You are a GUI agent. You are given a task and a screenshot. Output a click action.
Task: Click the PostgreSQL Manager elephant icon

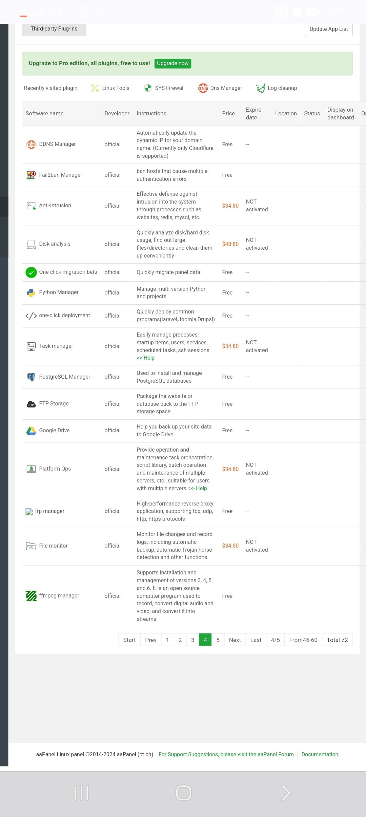(x=31, y=377)
